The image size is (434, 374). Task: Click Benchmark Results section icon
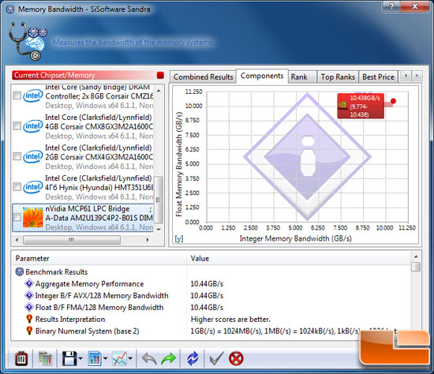[x=20, y=271]
